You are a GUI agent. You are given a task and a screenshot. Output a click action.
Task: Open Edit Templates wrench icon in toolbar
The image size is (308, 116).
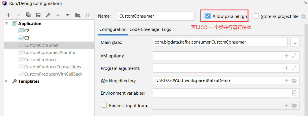48,15
